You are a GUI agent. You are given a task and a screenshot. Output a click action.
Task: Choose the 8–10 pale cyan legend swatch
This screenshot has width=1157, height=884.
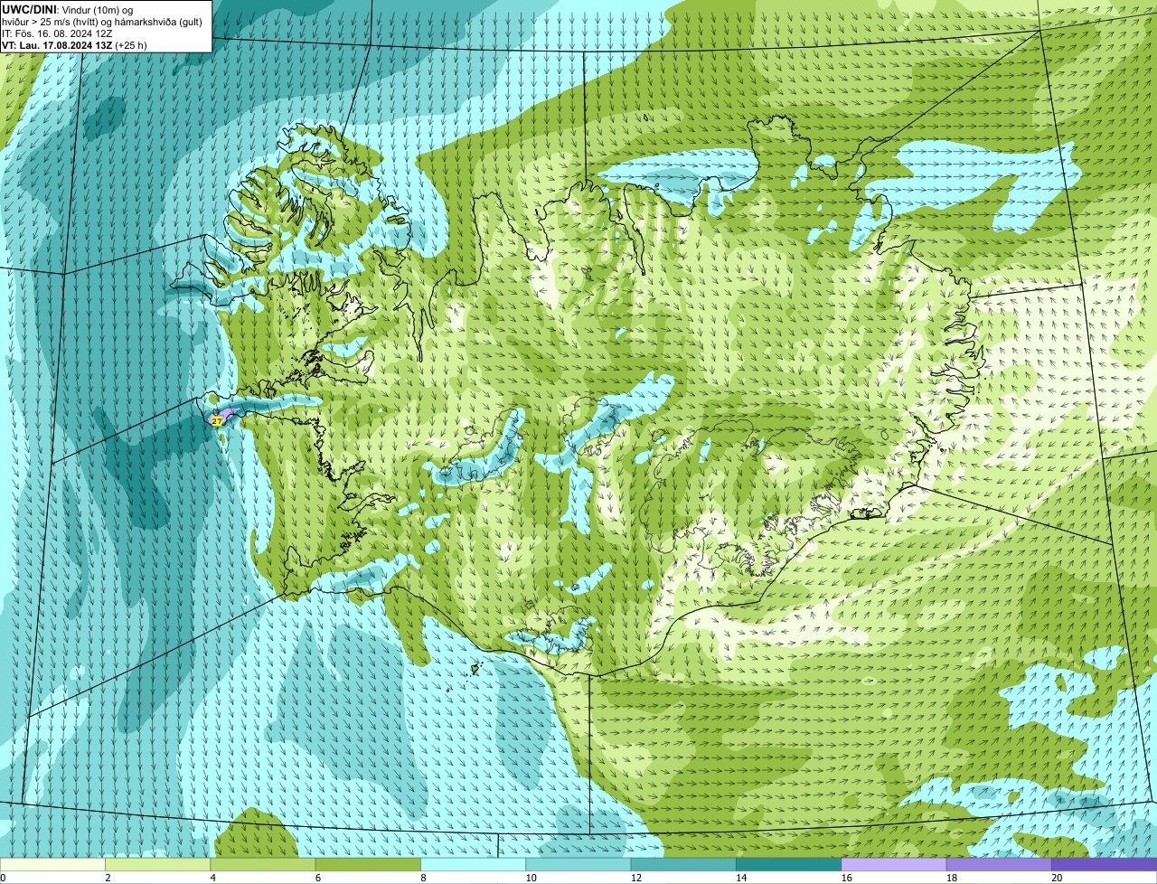tap(474, 864)
